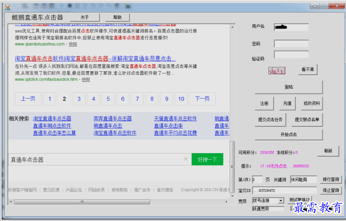Click the 登陆 button

pyautogui.click(x=289, y=87)
